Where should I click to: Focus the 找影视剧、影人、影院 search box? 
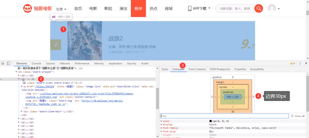click(235, 9)
